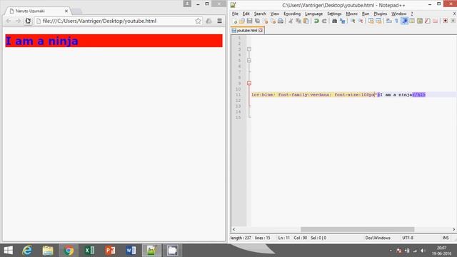
Task: Click the green Undo arrow
Action: (x=316, y=21)
